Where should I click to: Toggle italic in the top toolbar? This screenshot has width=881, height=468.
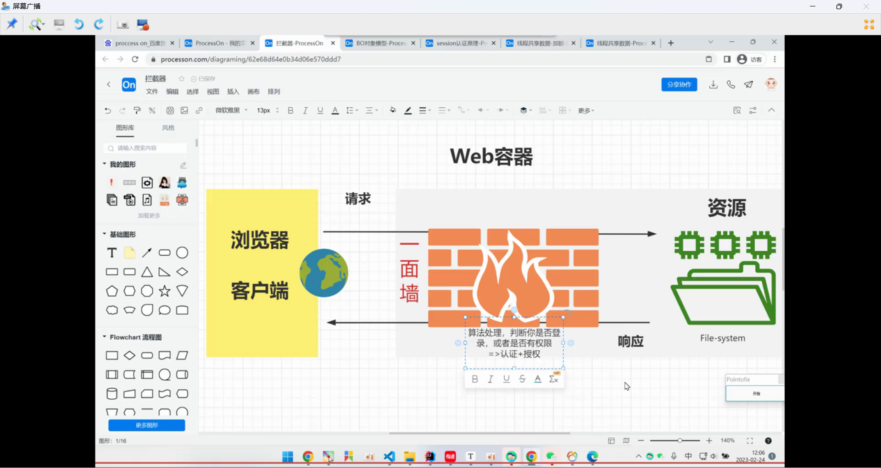[305, 110]
